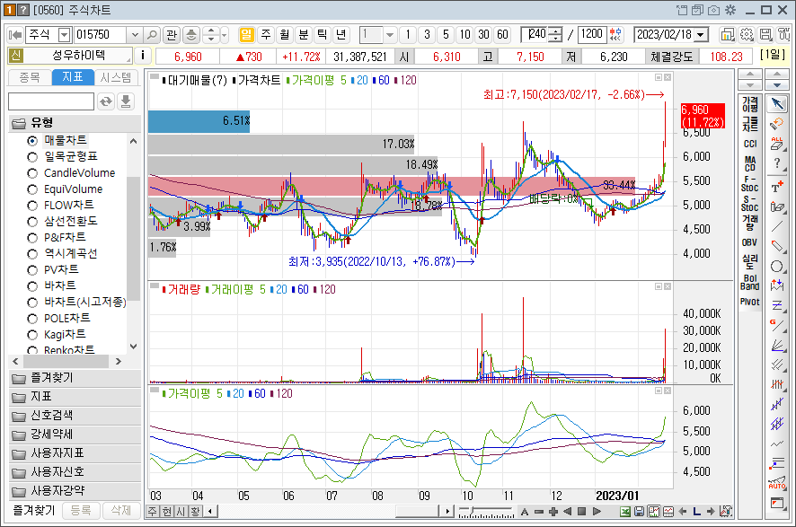Choose the AUTO trendline tool
The image size is (796, 527).
pyautogui.click(x=777, y=483)
